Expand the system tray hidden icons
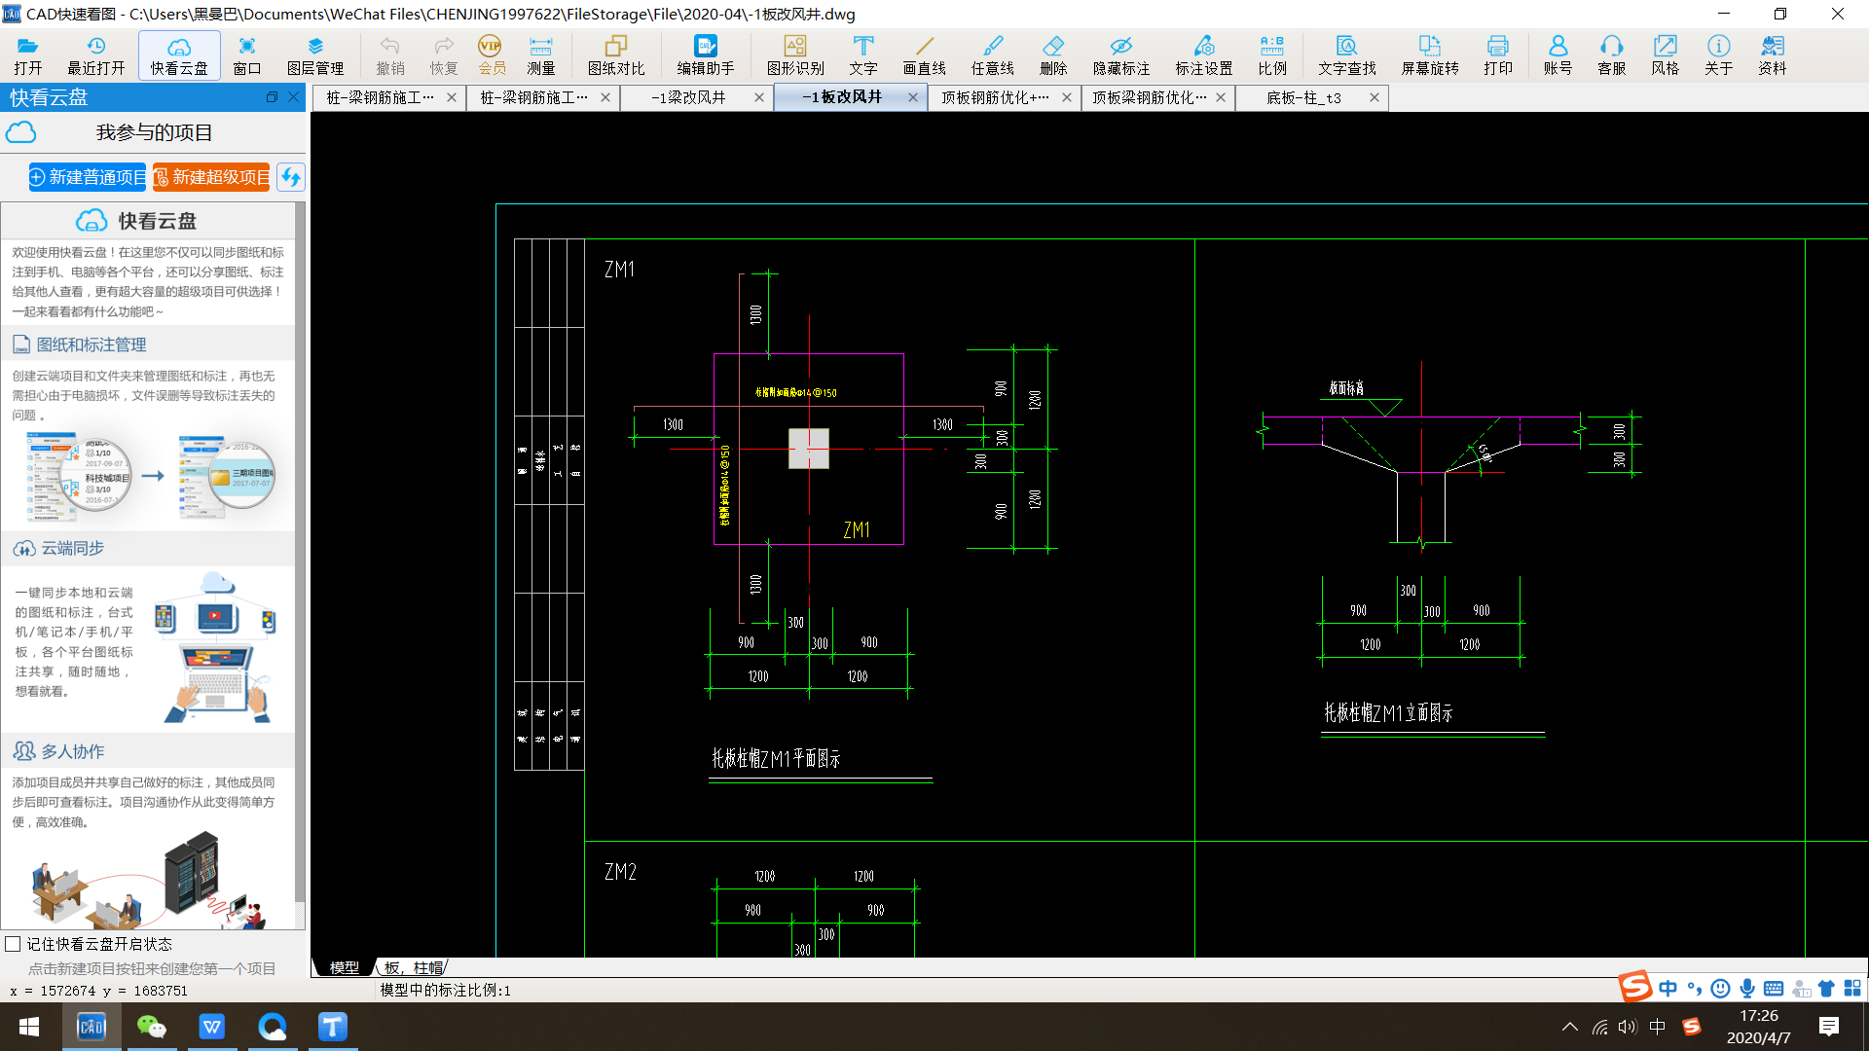The width and height of the screenshot is (1869, 1051). pos(1570,1027)
